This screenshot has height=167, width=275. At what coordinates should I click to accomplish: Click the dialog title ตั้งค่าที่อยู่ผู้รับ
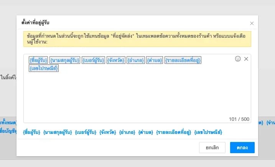(x=35, y=23)
